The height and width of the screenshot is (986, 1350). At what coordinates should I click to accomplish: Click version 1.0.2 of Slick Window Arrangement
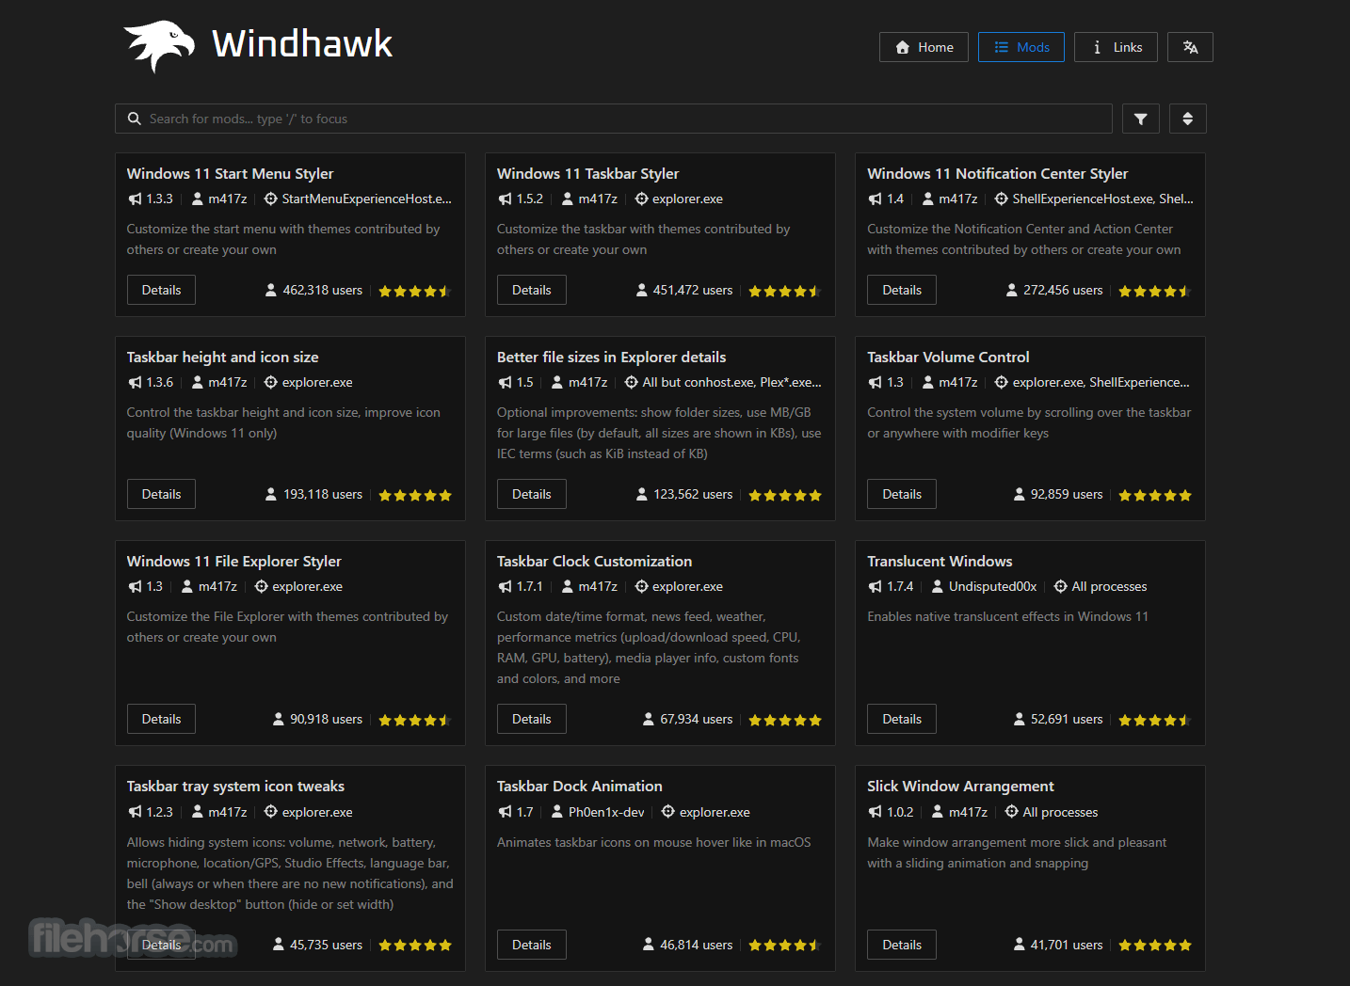point(900,812)
